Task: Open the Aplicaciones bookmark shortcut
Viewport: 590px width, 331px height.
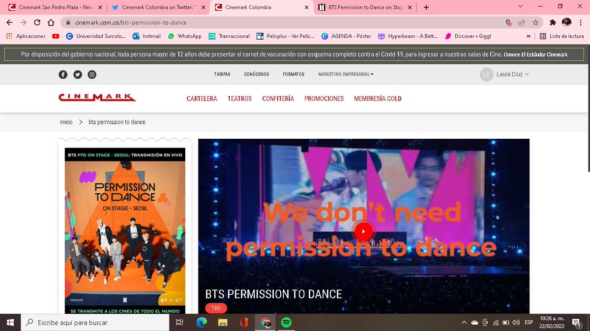Action: pos(26,36)
